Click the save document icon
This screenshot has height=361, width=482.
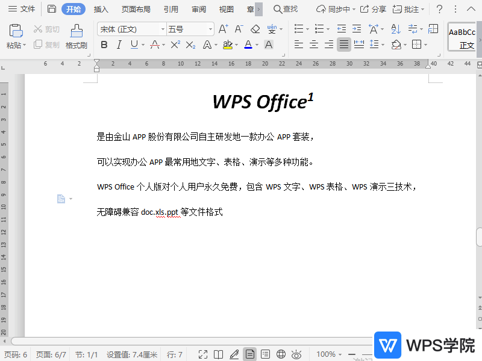point(52,9)
